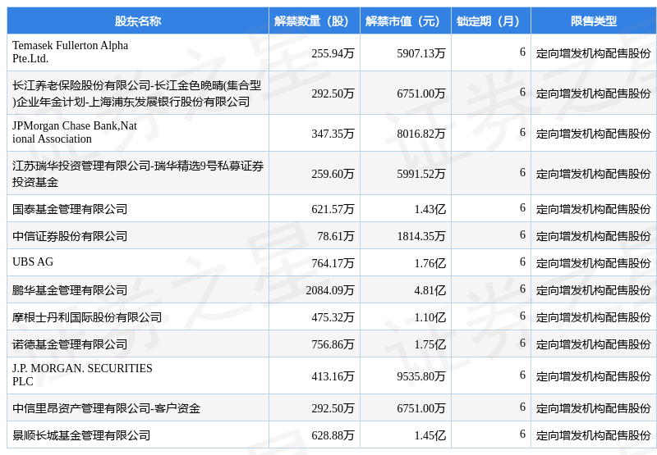Select 国泰基金管理有限公司 shareholder name
This screenshot has height=455, width=657.
[x=70, y=209]
